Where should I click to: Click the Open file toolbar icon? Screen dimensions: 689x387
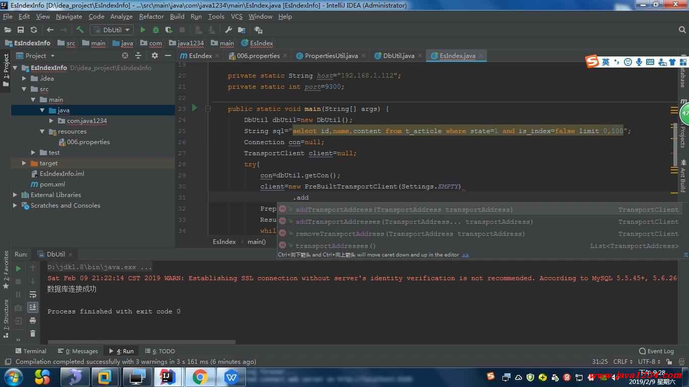8,30
